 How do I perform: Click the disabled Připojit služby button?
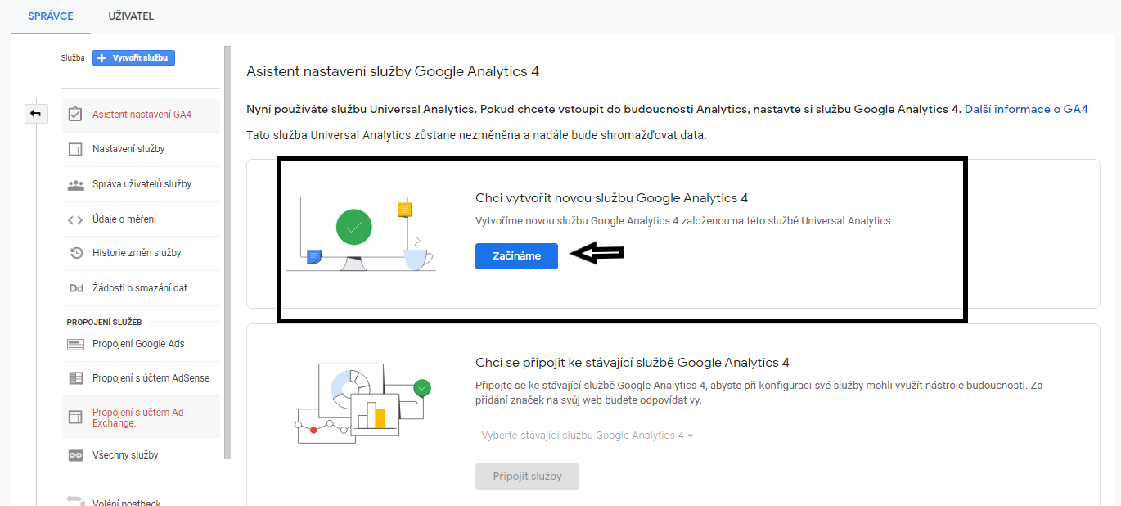(527, 477)
